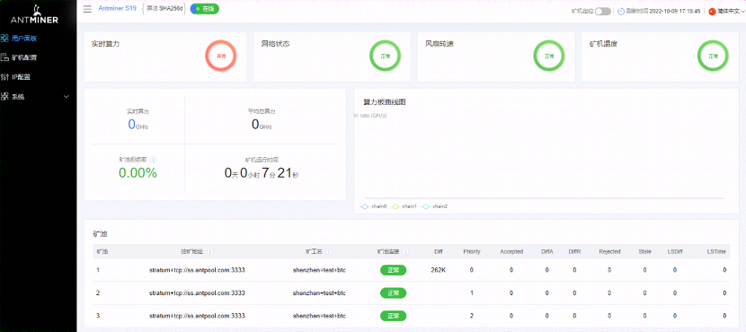Click info icon next to 矿工名 column header
This screenshot has height=332, width=746.
coord(329,252)
